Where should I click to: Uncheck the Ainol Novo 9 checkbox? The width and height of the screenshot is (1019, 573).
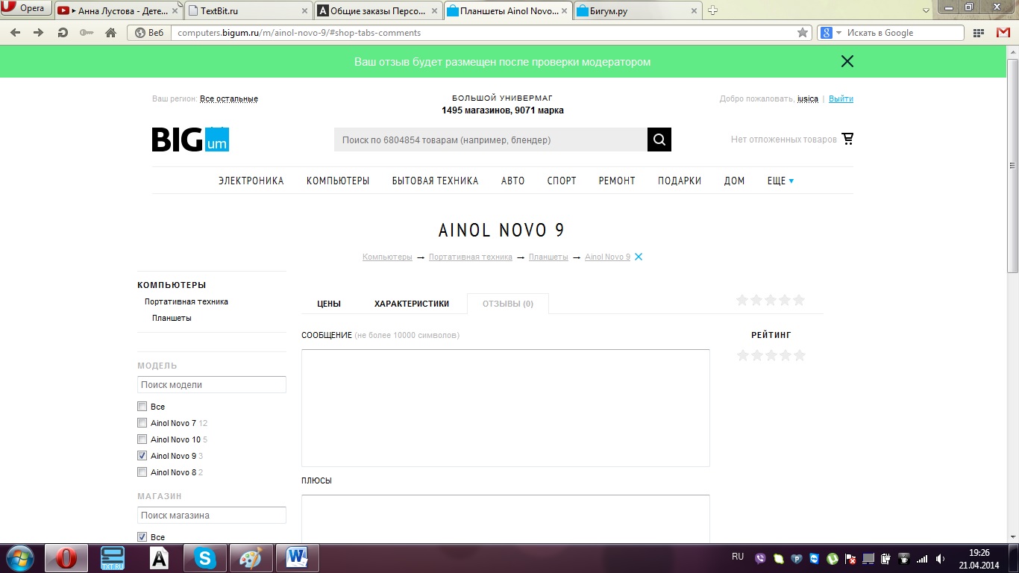[x=142, y=456]
